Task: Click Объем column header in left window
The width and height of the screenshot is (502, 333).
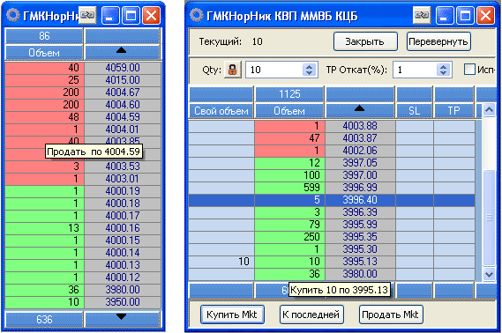Action: [44, 52]
